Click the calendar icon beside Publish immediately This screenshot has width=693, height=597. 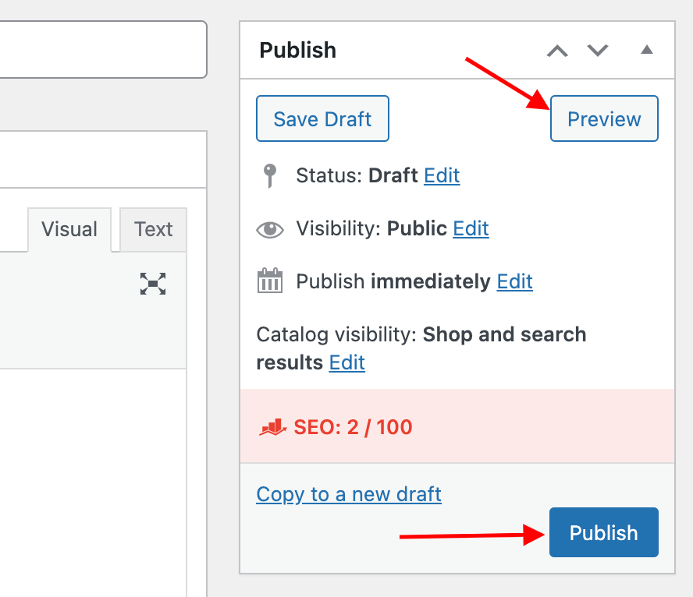tap(270, 281)
